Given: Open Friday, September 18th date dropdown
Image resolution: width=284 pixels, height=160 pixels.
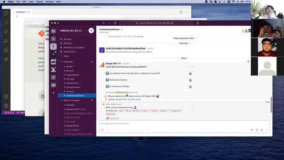Looking at the screenshot, I should [x=185, y=38].
